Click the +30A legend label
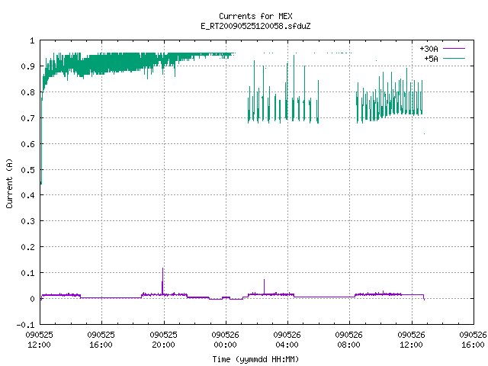The image size is (488, 366). pyautogui.click(x=429, y=49)
